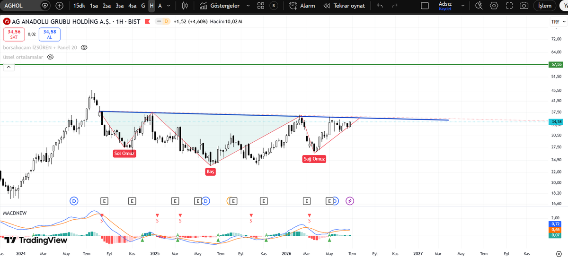568x258 pixels.
Task: Click the Hacim 10,02 M volume text
Action: click(226, 22)
